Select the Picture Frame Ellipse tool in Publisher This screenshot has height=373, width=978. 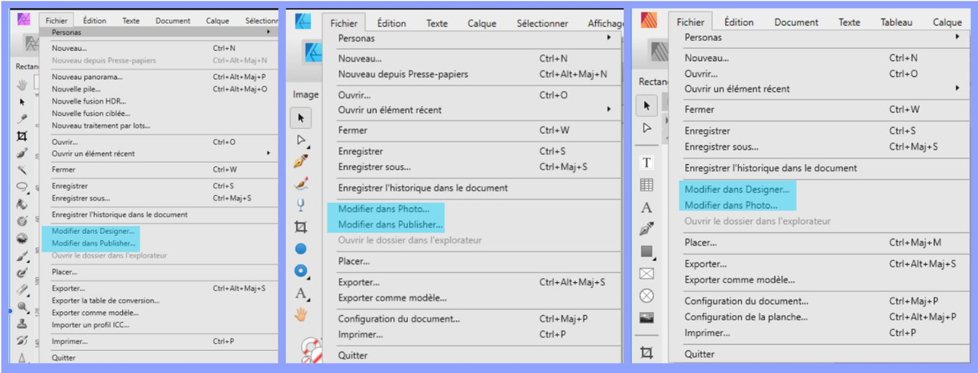(x=646, y=295)
